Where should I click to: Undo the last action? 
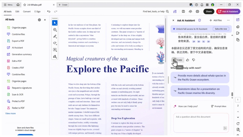click(49, 12)
